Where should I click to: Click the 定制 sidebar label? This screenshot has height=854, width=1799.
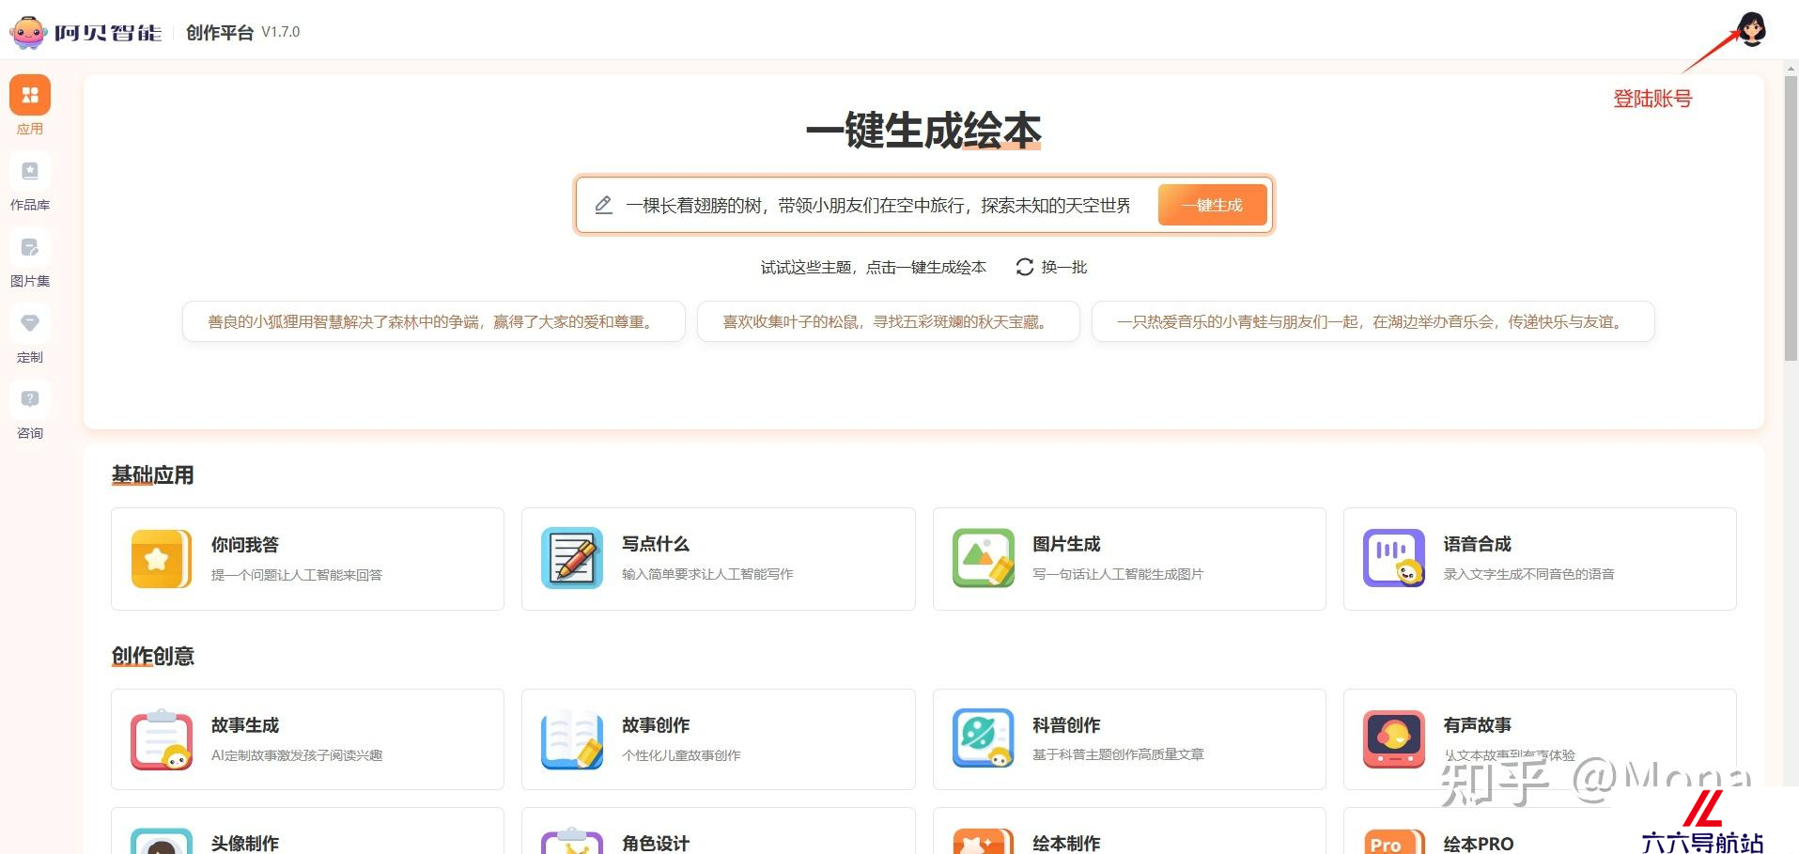30,357
